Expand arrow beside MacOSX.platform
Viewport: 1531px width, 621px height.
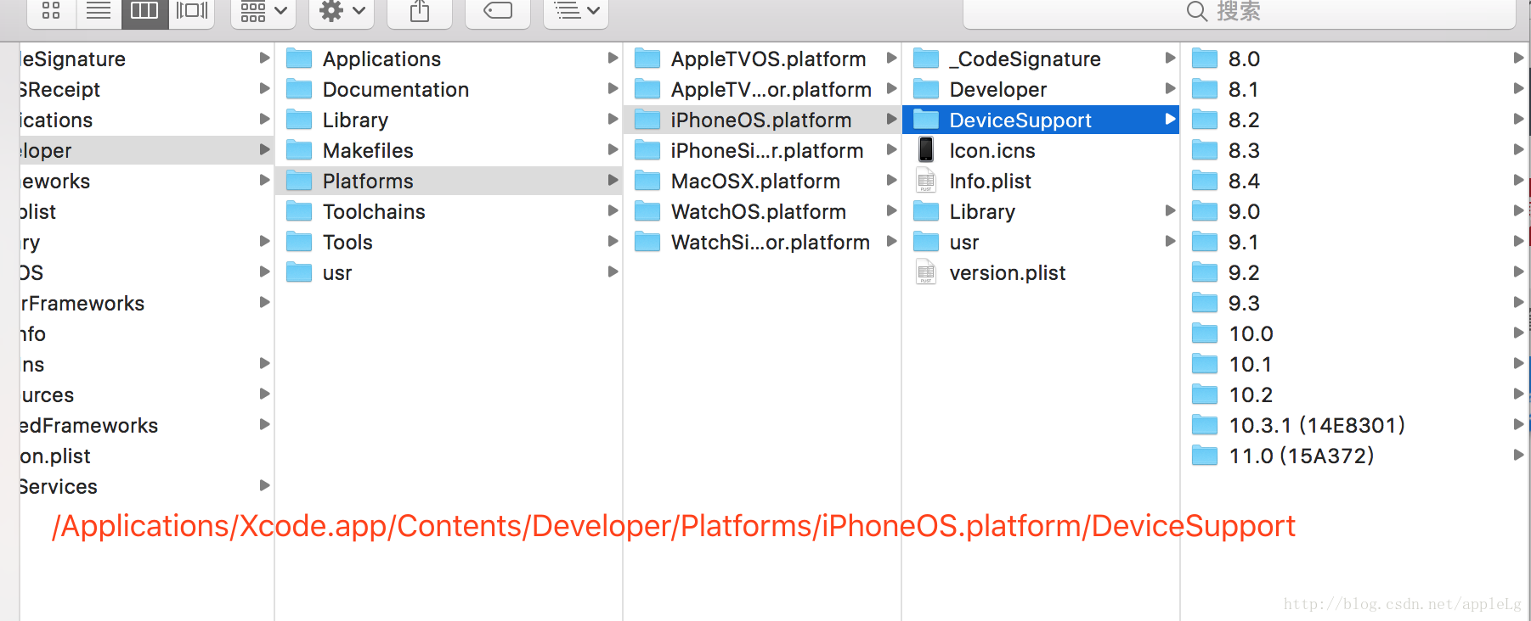(x=891, y=180)
